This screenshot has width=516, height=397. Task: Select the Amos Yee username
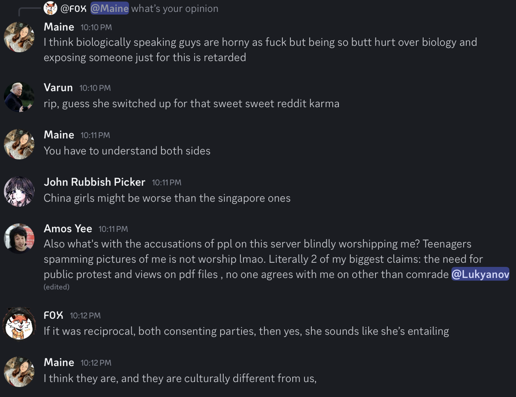pyautogui.click(x=68, y=229)
